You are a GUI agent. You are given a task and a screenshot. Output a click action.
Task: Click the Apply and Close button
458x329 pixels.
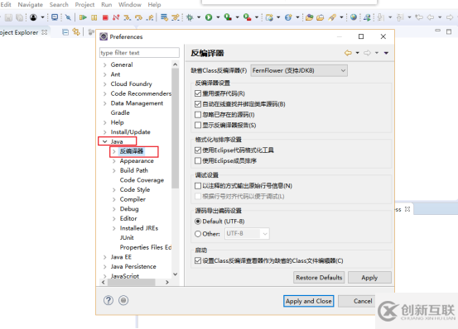pyautogui.click(x=308, y=301)
